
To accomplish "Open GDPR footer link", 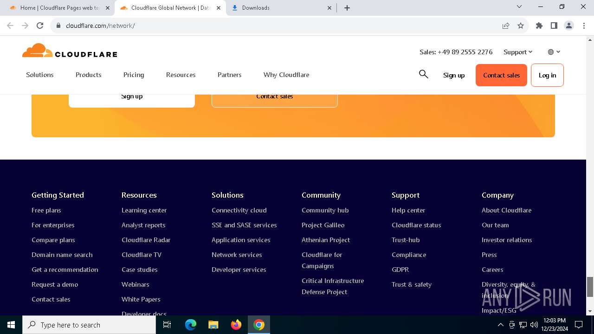I will pyautogui.click(x=400, y=270).
